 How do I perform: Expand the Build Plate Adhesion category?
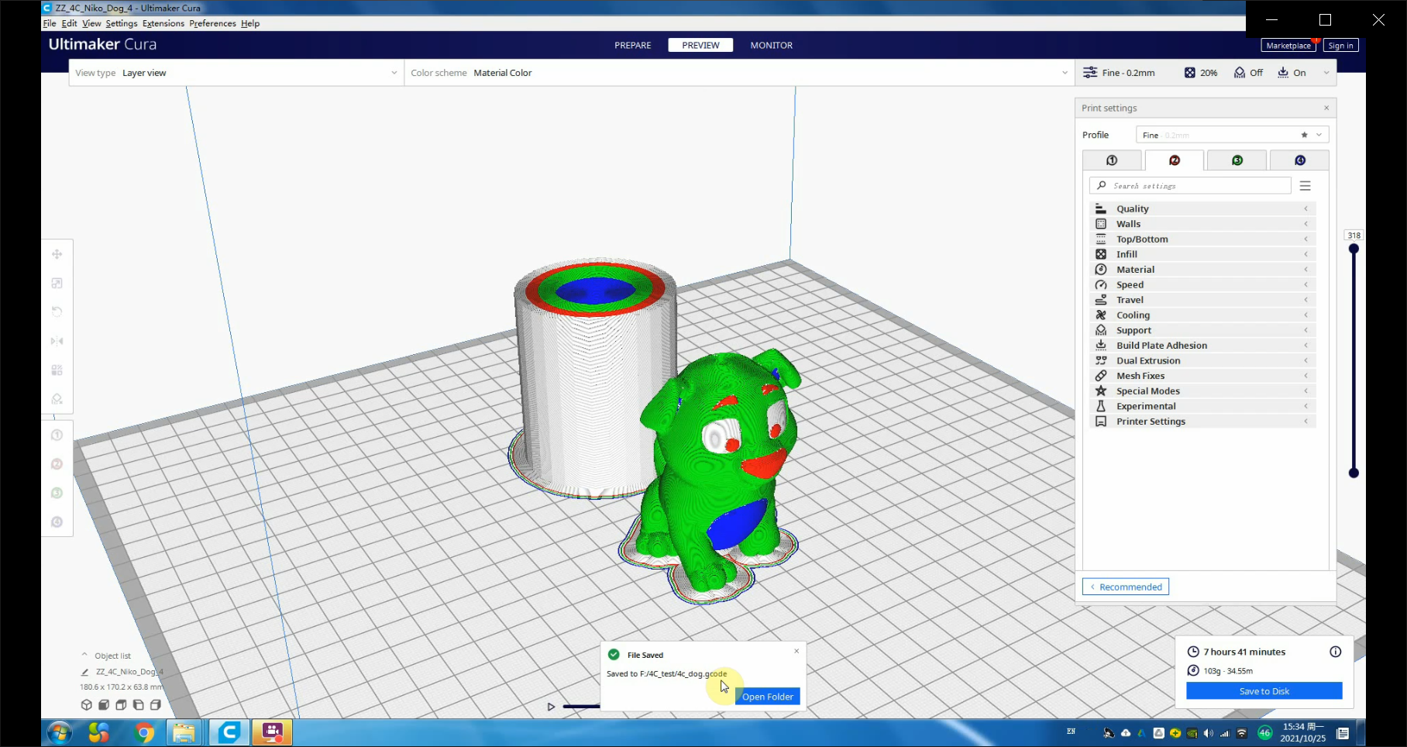point(1202,346)
